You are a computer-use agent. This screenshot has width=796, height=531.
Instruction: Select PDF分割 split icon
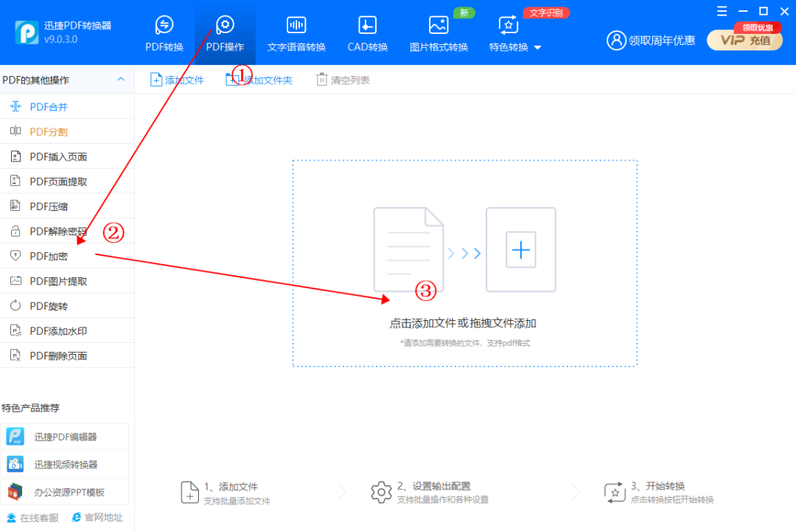[15, 131]
